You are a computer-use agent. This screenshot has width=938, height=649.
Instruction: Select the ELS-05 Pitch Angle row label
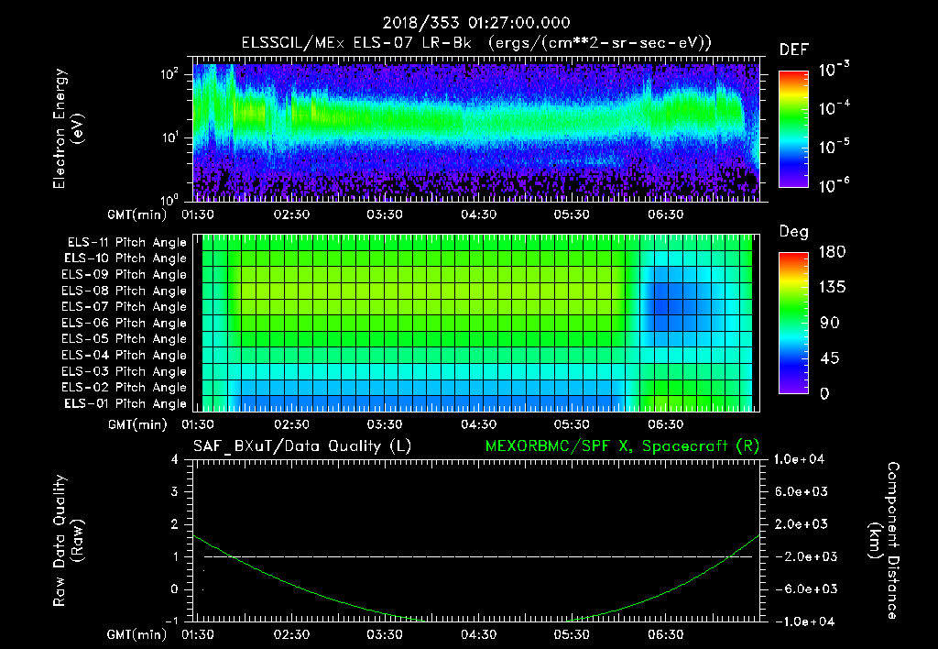(x=125, y=339)
